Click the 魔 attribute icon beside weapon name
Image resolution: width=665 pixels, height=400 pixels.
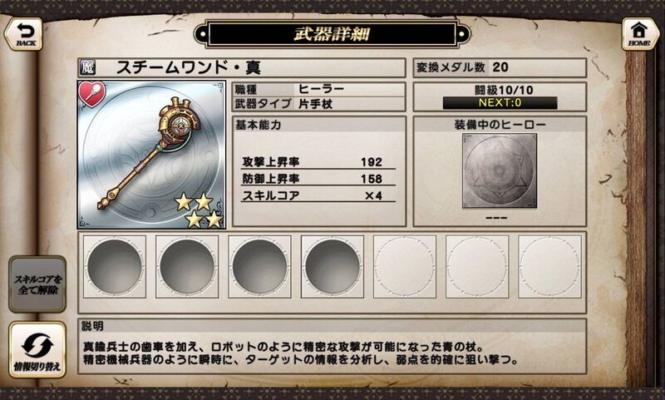87,67
